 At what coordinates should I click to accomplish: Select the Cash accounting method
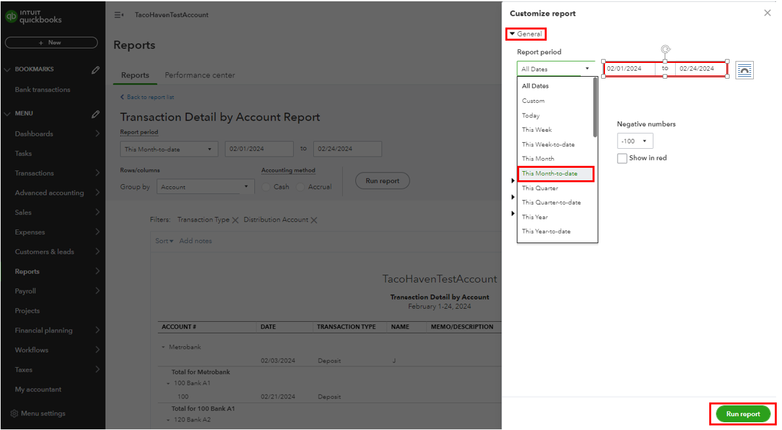point(266,187)
